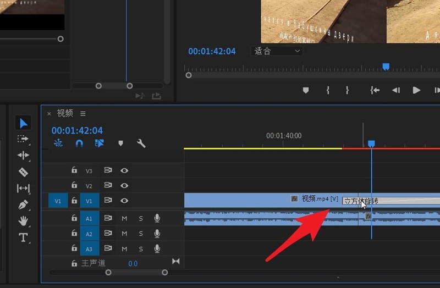This screenshot has height=288, width=440.
Task: Select the Type tool
Action: (x=23, y=238)
